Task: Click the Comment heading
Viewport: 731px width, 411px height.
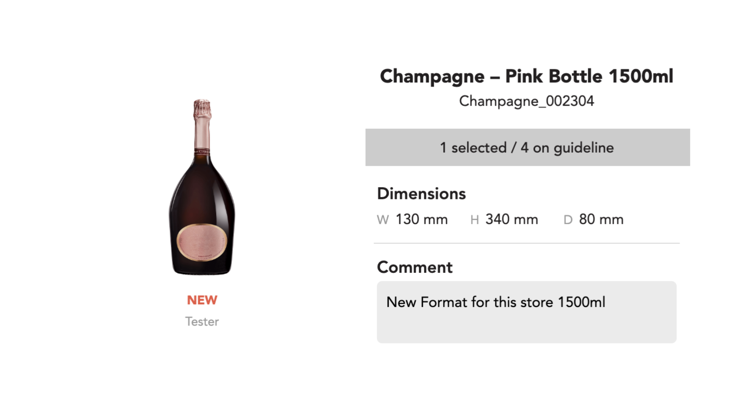Action: coord(415,267)
